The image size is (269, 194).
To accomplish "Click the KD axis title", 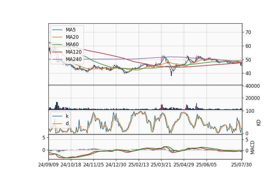I will [x=259, y=123].
